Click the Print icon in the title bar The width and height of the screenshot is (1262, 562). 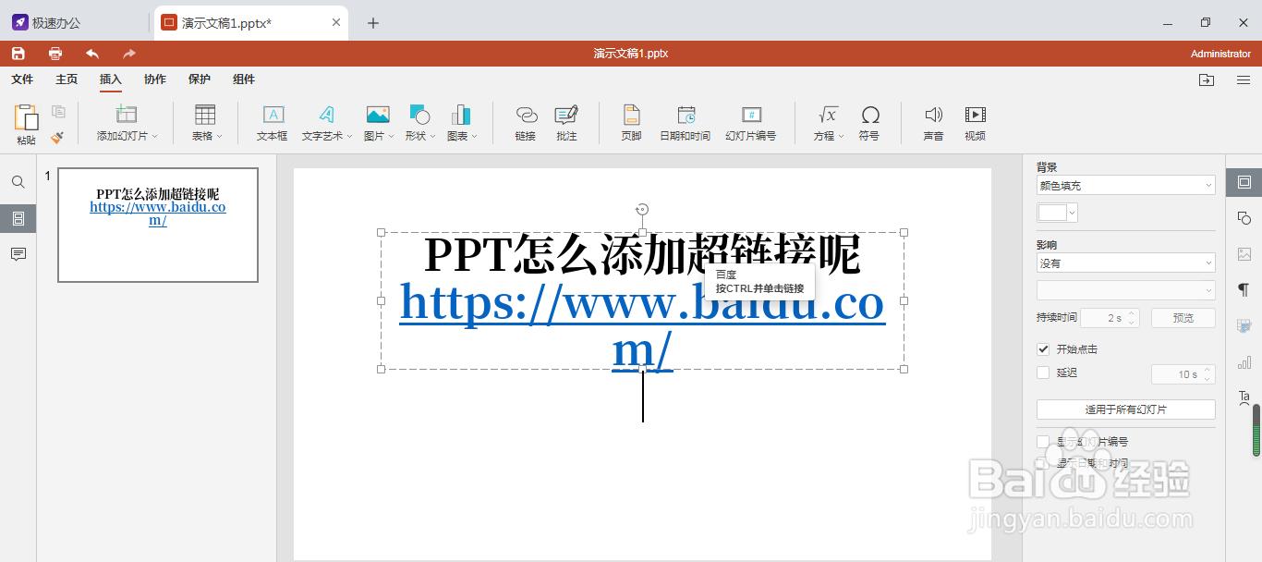[55, 54]
